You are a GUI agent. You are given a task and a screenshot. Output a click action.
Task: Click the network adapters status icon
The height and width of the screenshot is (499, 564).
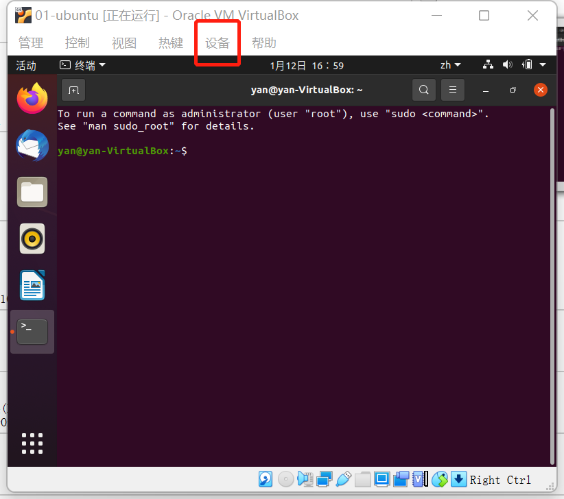[x=324, y=479]
